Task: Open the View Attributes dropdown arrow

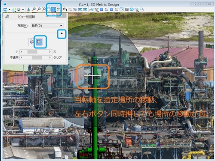Action: point(9,9)
